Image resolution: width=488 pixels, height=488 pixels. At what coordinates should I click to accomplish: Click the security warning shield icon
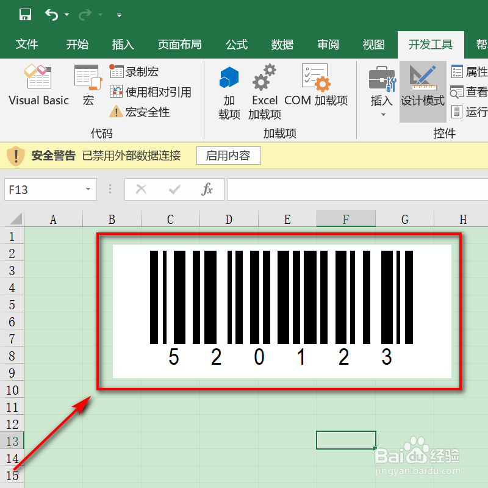[16, 156]
